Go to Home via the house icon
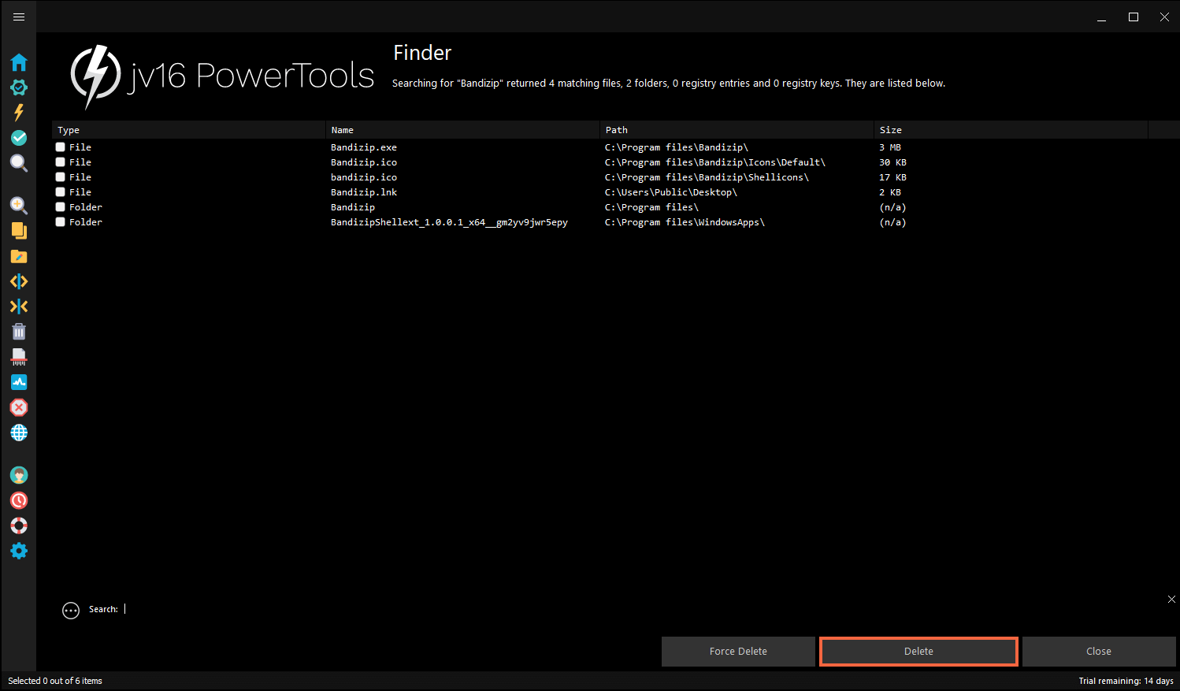The image size is (1180, 691). [19, 62]
